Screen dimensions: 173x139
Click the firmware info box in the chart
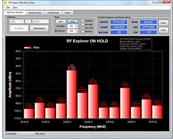coord(136,44)
